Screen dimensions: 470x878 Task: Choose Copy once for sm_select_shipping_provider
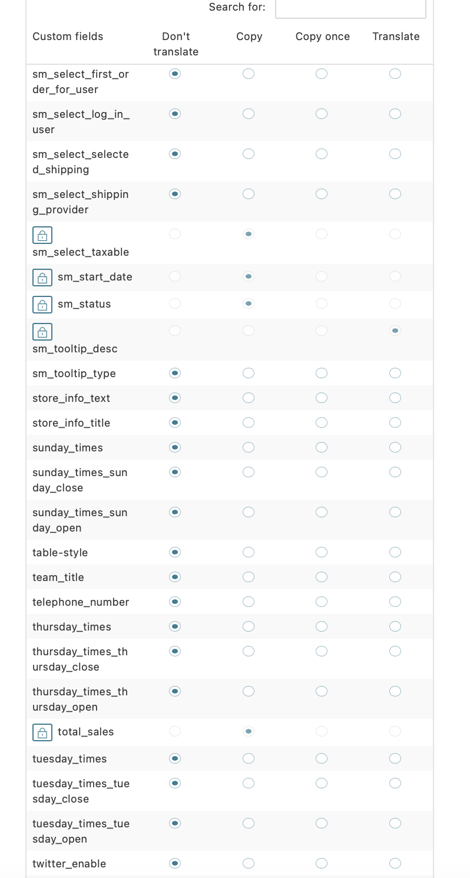tap(322, 194)
